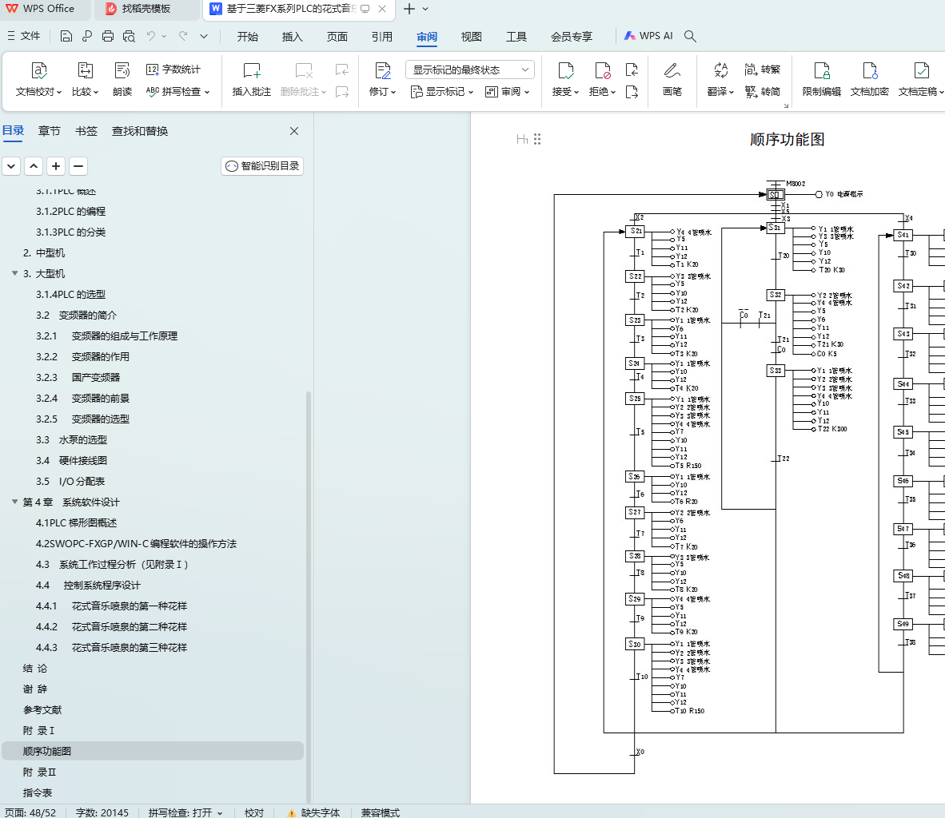Viewport: 945px width, 818px height.
Task: Open the 文档校对 proofreading tool
Action: pos(38,79)
